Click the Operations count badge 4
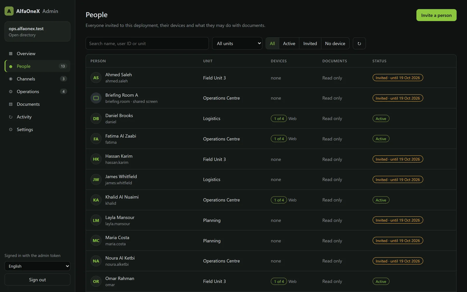 (63, 91)
